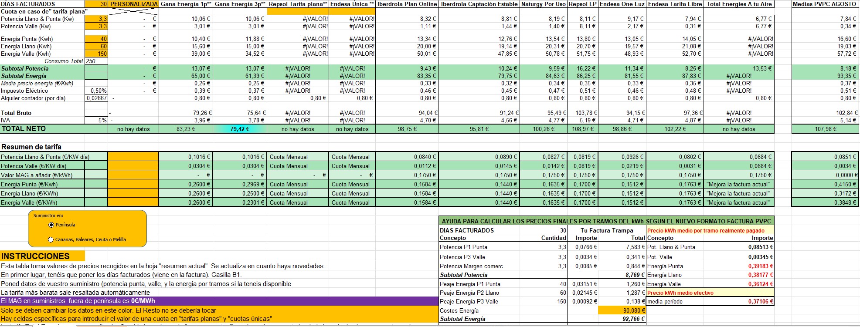Viewport: 860px width, 327px height.
Task: Click Energía Valle 150 kWh input cell
Action: pyautogui.click(x=96, y=54)
